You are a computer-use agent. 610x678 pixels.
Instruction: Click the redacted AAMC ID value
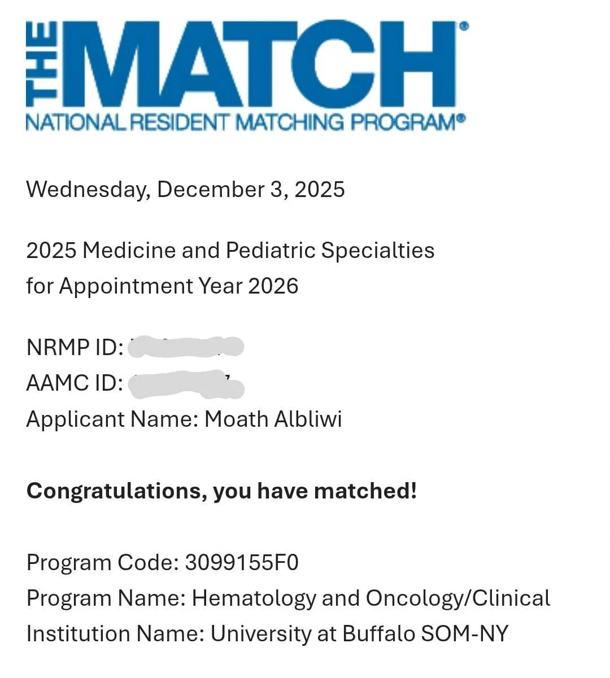click(x=186, y=384)
